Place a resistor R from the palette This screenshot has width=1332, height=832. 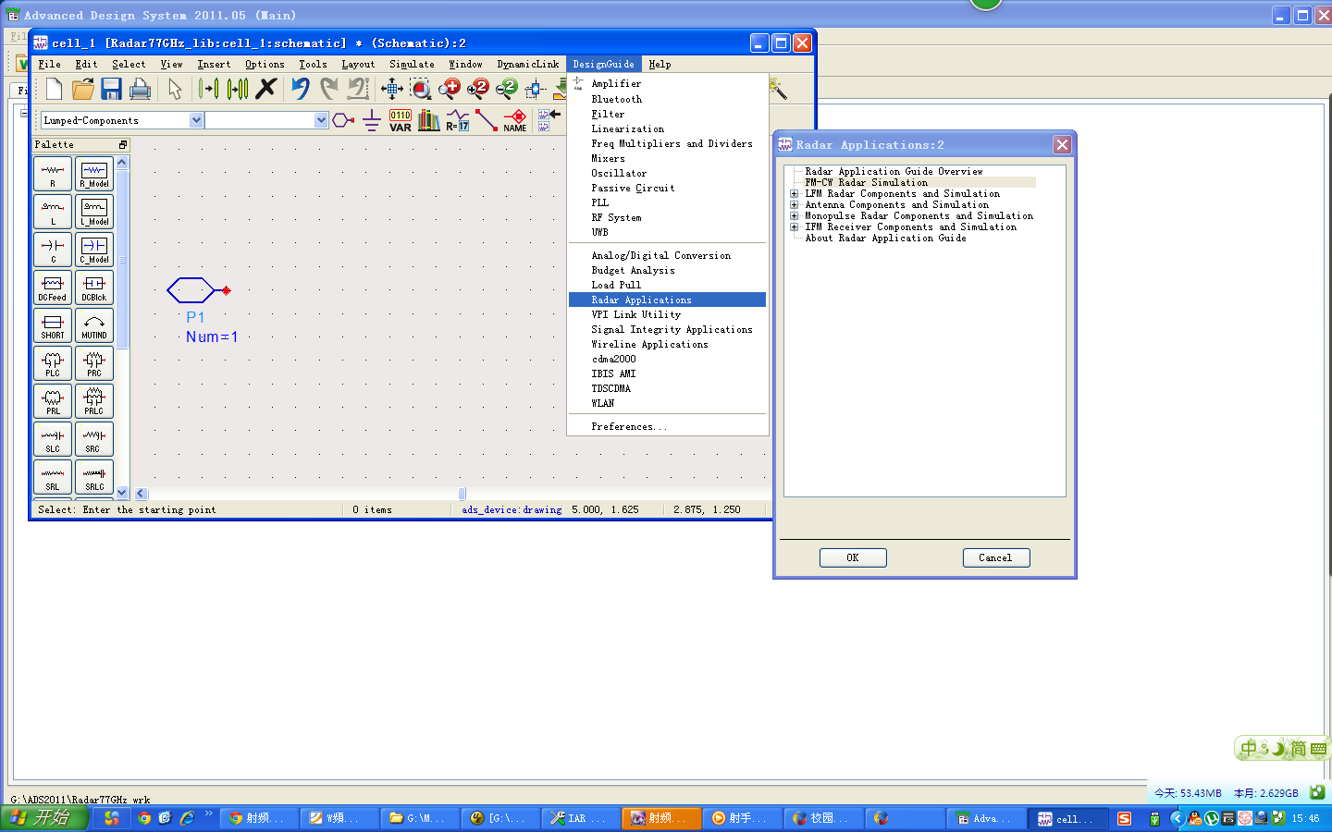coord(53,174)
